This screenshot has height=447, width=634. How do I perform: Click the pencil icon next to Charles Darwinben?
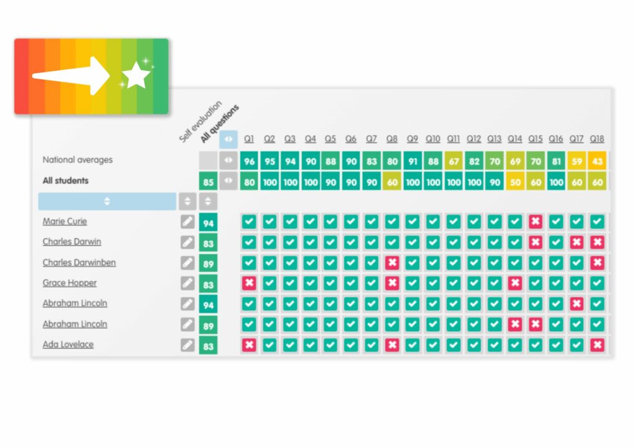(187, 263)
